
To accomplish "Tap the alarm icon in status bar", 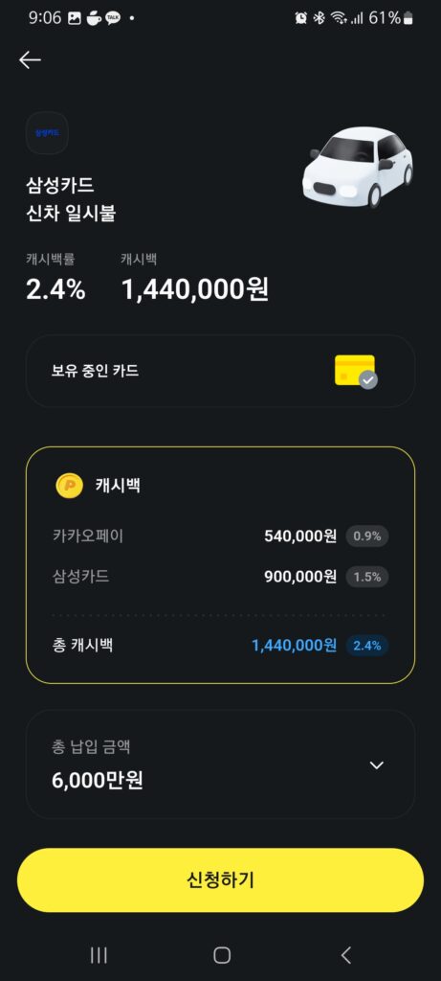I will (301, 18).
